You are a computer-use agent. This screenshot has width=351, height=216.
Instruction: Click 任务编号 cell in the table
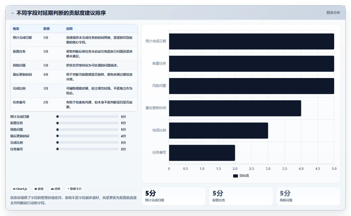19,102
